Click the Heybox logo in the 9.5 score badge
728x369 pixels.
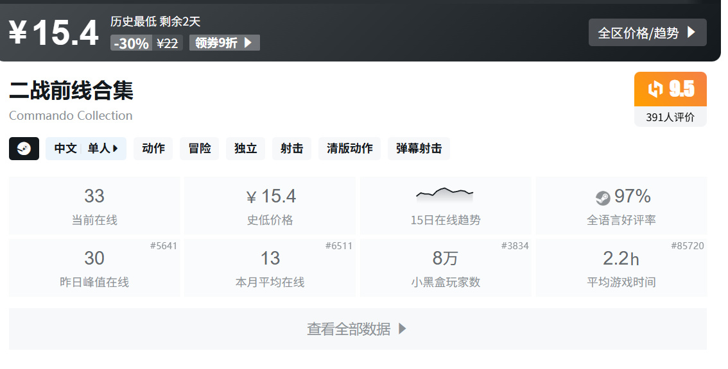(x=655, y=89)
